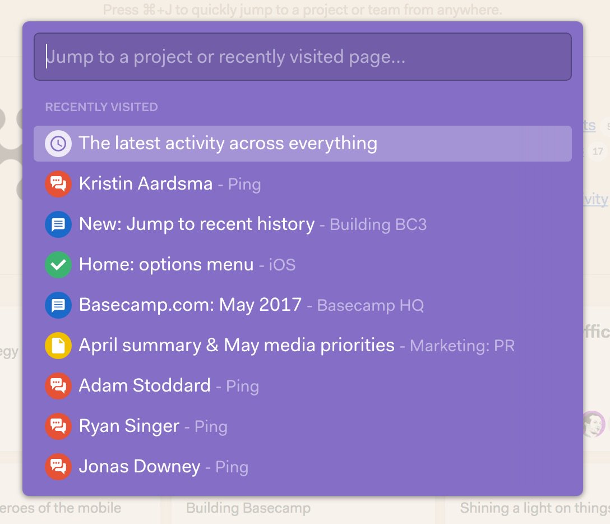Click the clock icon for latest activity
The width and height of the screenshot is (610, 524).
tap(58, 144)
